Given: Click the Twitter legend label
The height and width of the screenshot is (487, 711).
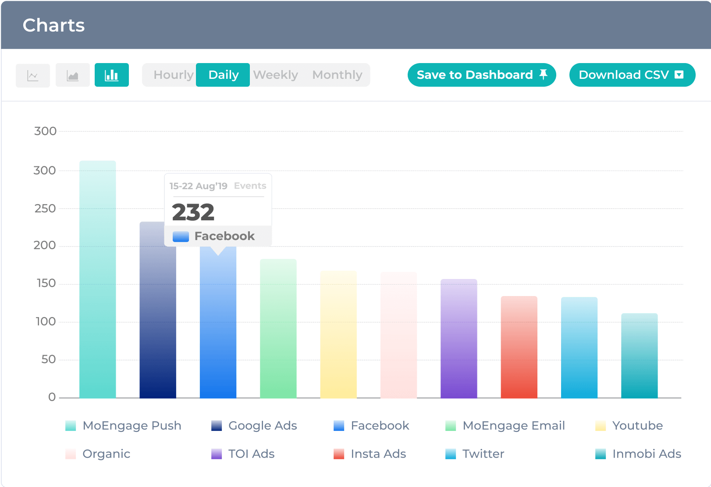Looking at the screenshot, I should [x=483, y=454].
